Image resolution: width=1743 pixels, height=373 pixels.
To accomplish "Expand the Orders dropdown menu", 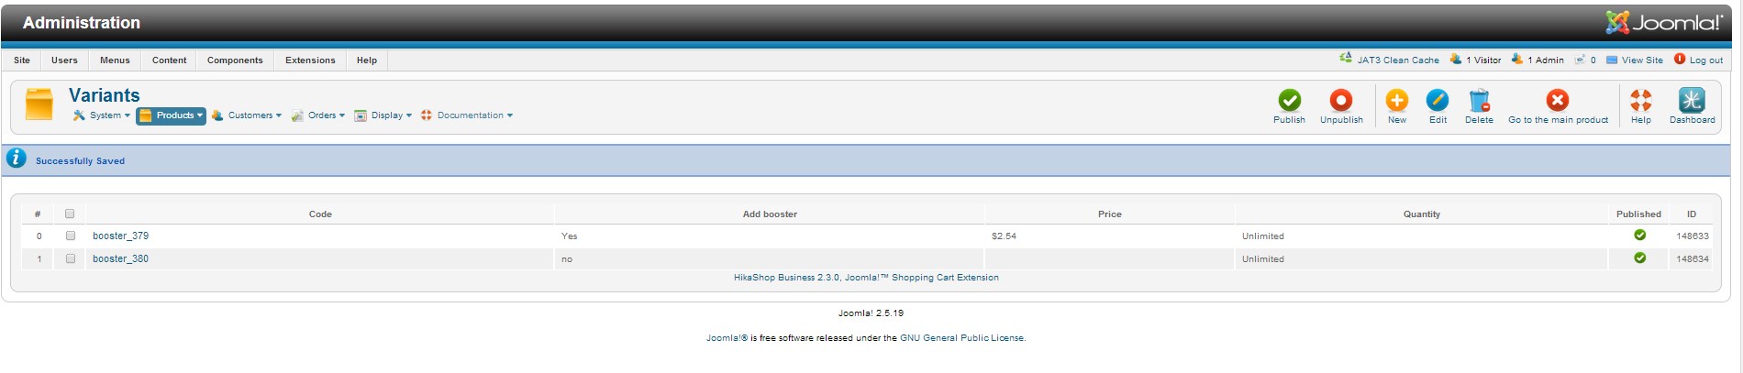I will click(x=318, y=115).
